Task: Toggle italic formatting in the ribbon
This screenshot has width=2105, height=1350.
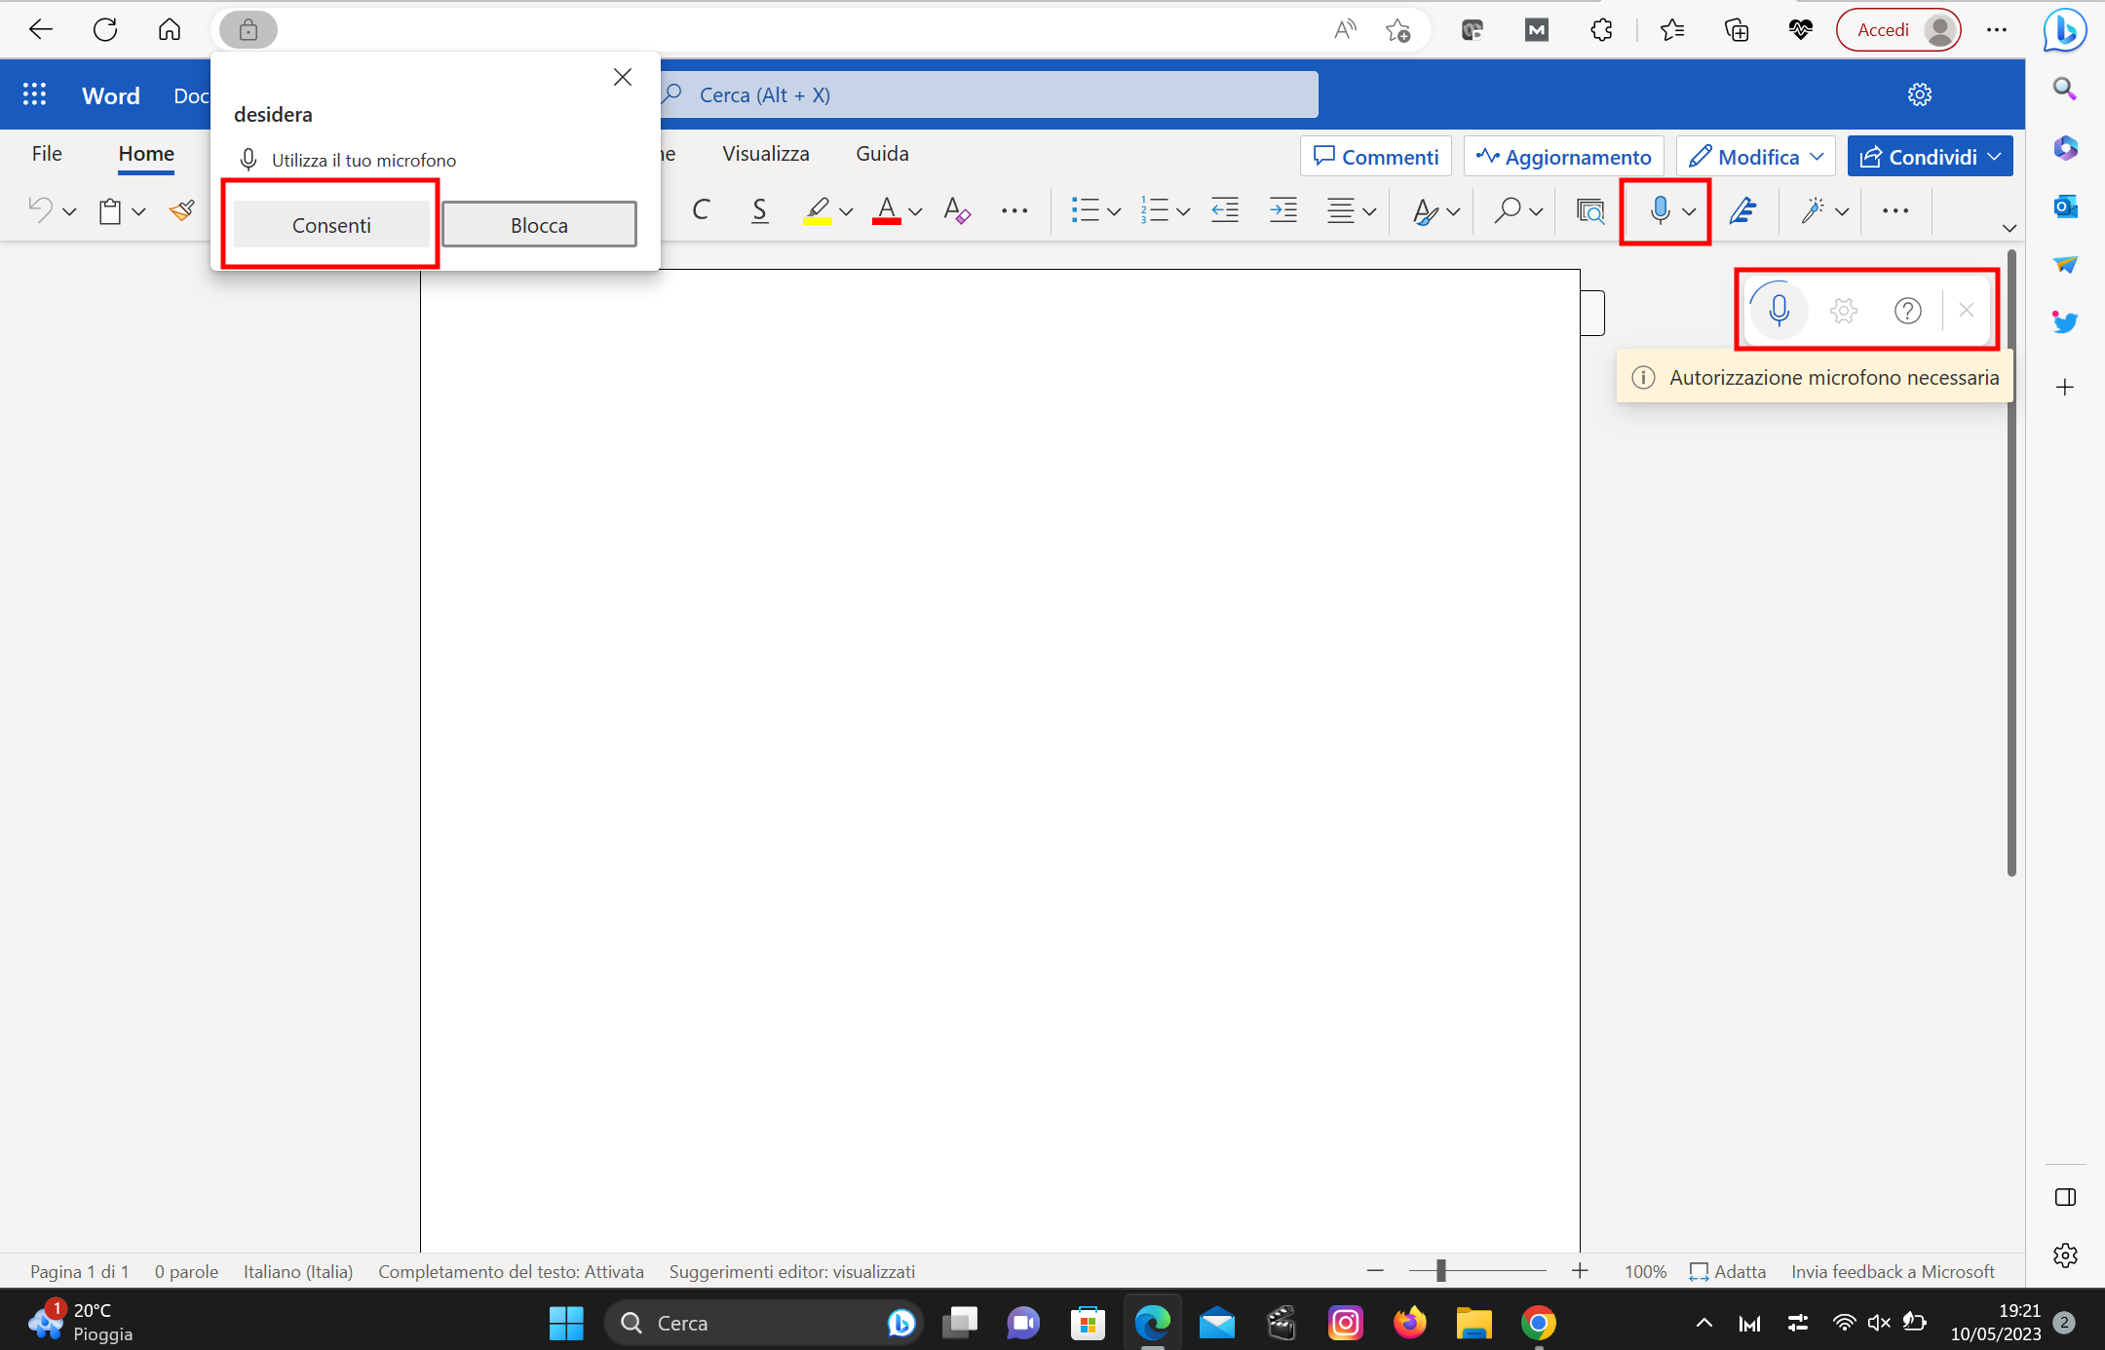Action: (x=700, y=210)
